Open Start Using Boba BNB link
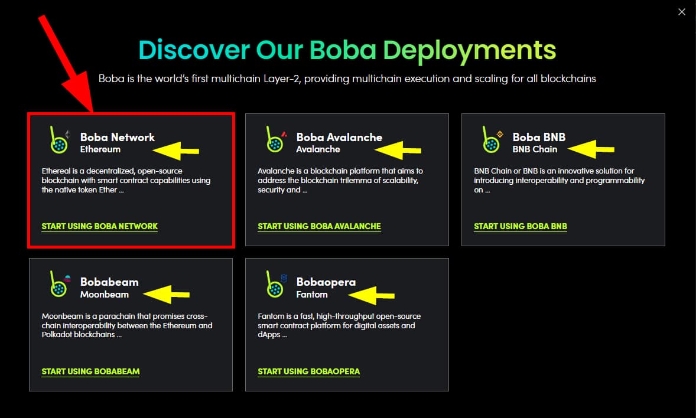This screenshot has width=696, height=418. click(x=520, y=226)
